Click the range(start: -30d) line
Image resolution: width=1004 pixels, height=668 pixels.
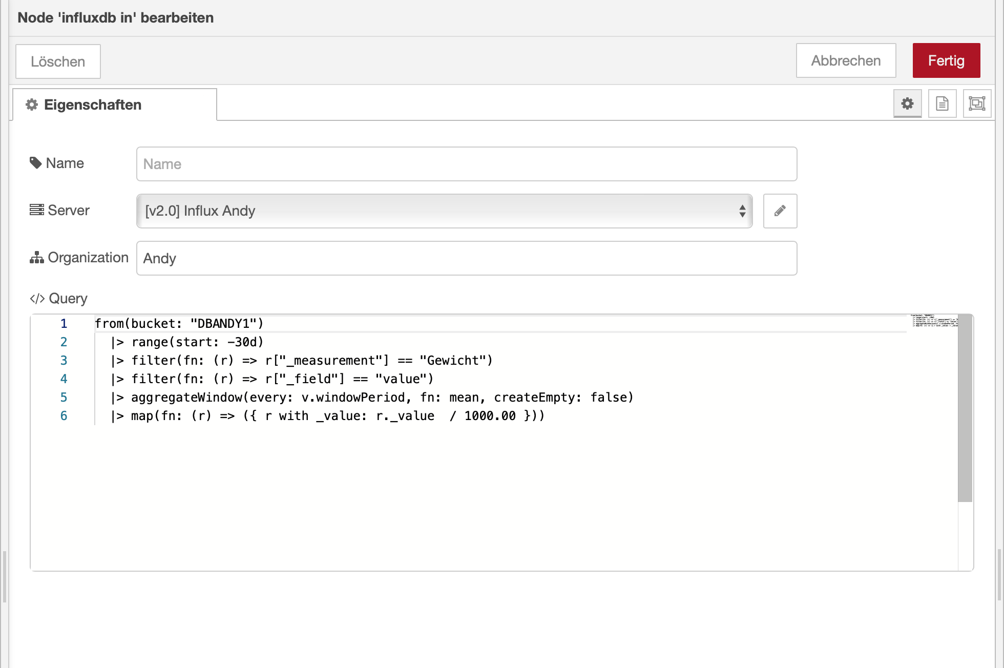tap(187, 342)
